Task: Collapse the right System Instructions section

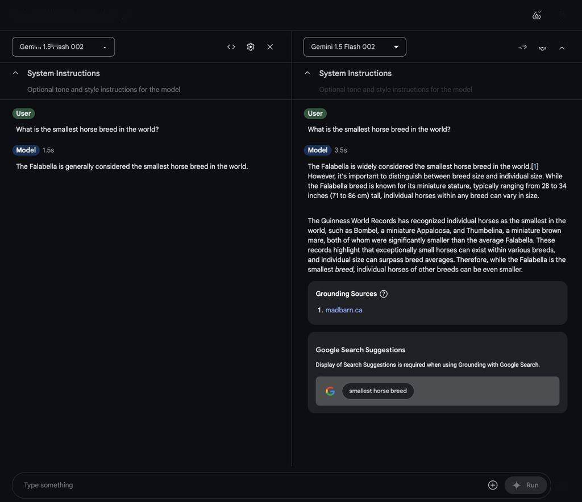Action: coord(307,73)
